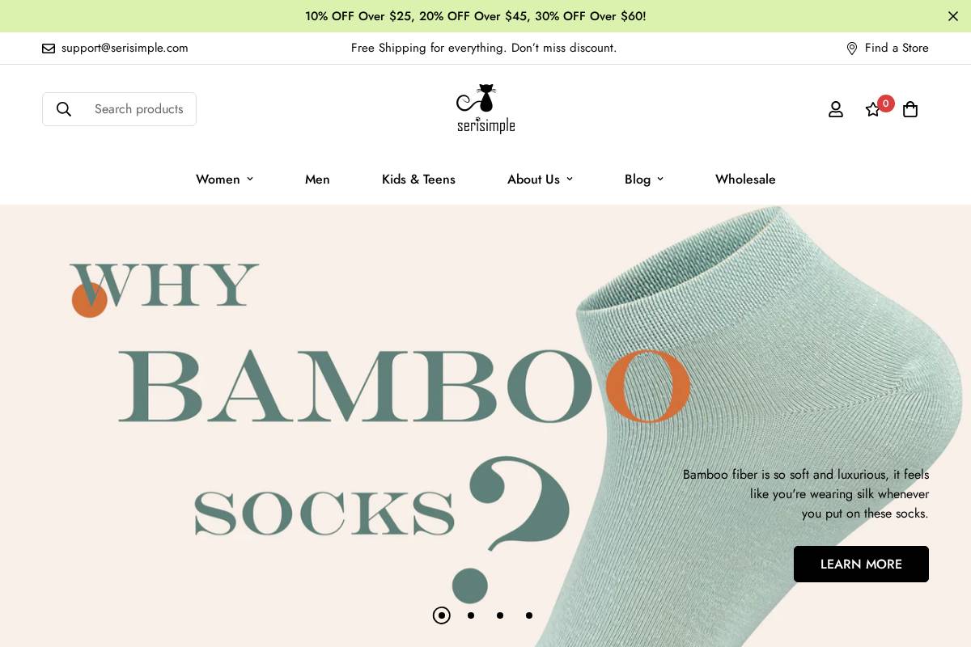Click the support email envelope icon

49,49
